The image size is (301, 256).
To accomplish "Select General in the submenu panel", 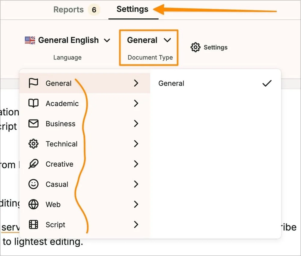I will pos(171,83).
